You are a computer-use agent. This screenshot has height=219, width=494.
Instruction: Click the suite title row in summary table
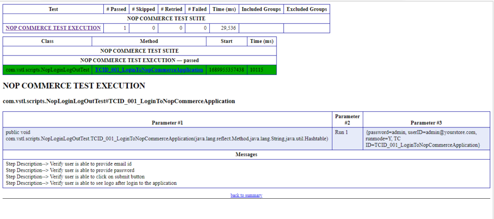click(x=166, y=19)
